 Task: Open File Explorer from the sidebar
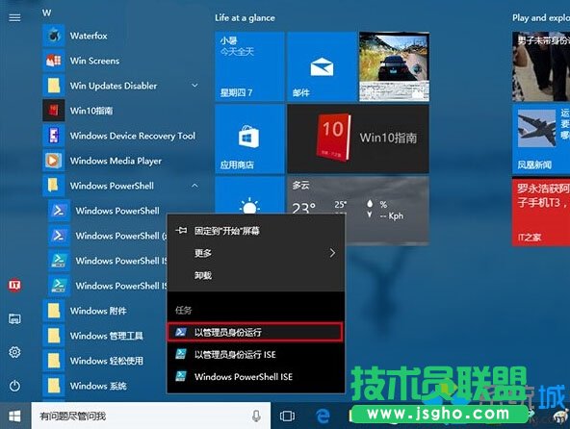[14, 319]
